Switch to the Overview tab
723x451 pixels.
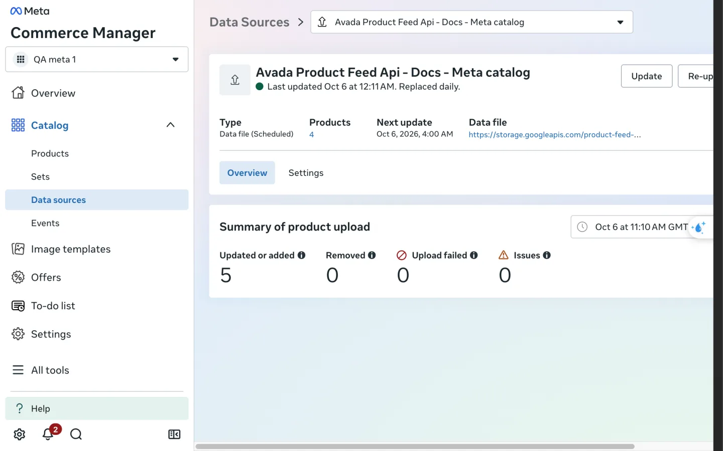coord(247,173)
